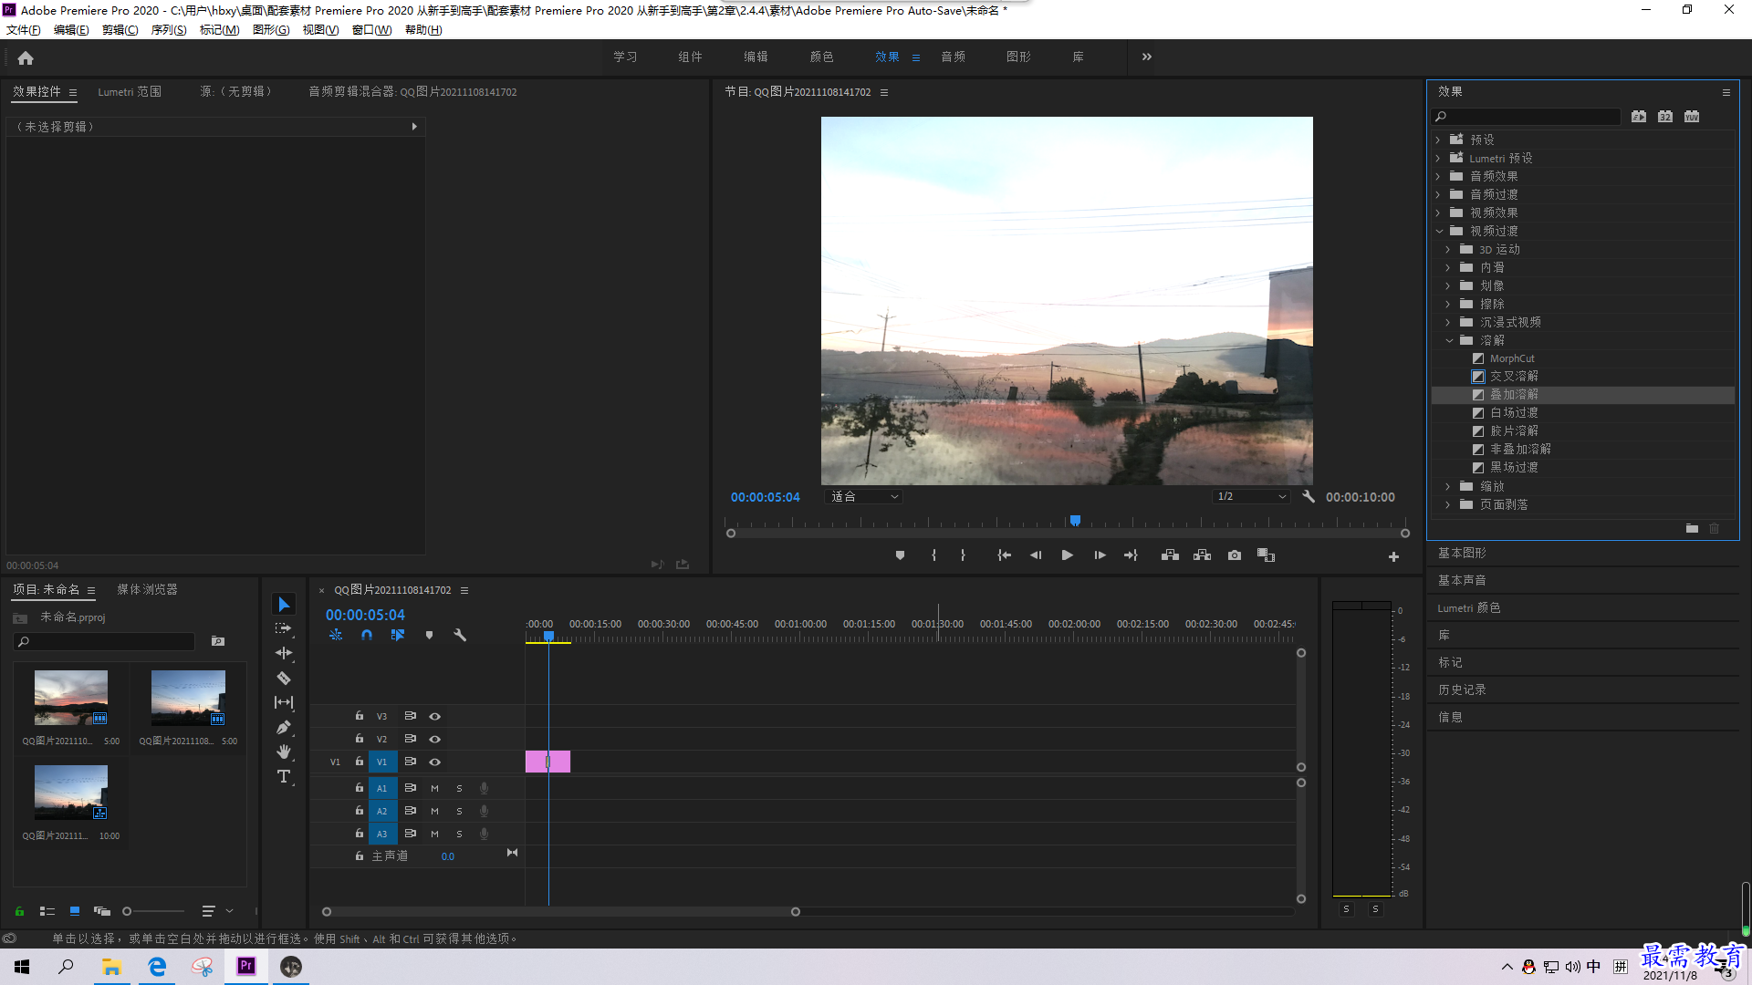Click the effects search field

(x=1527, y=117)
